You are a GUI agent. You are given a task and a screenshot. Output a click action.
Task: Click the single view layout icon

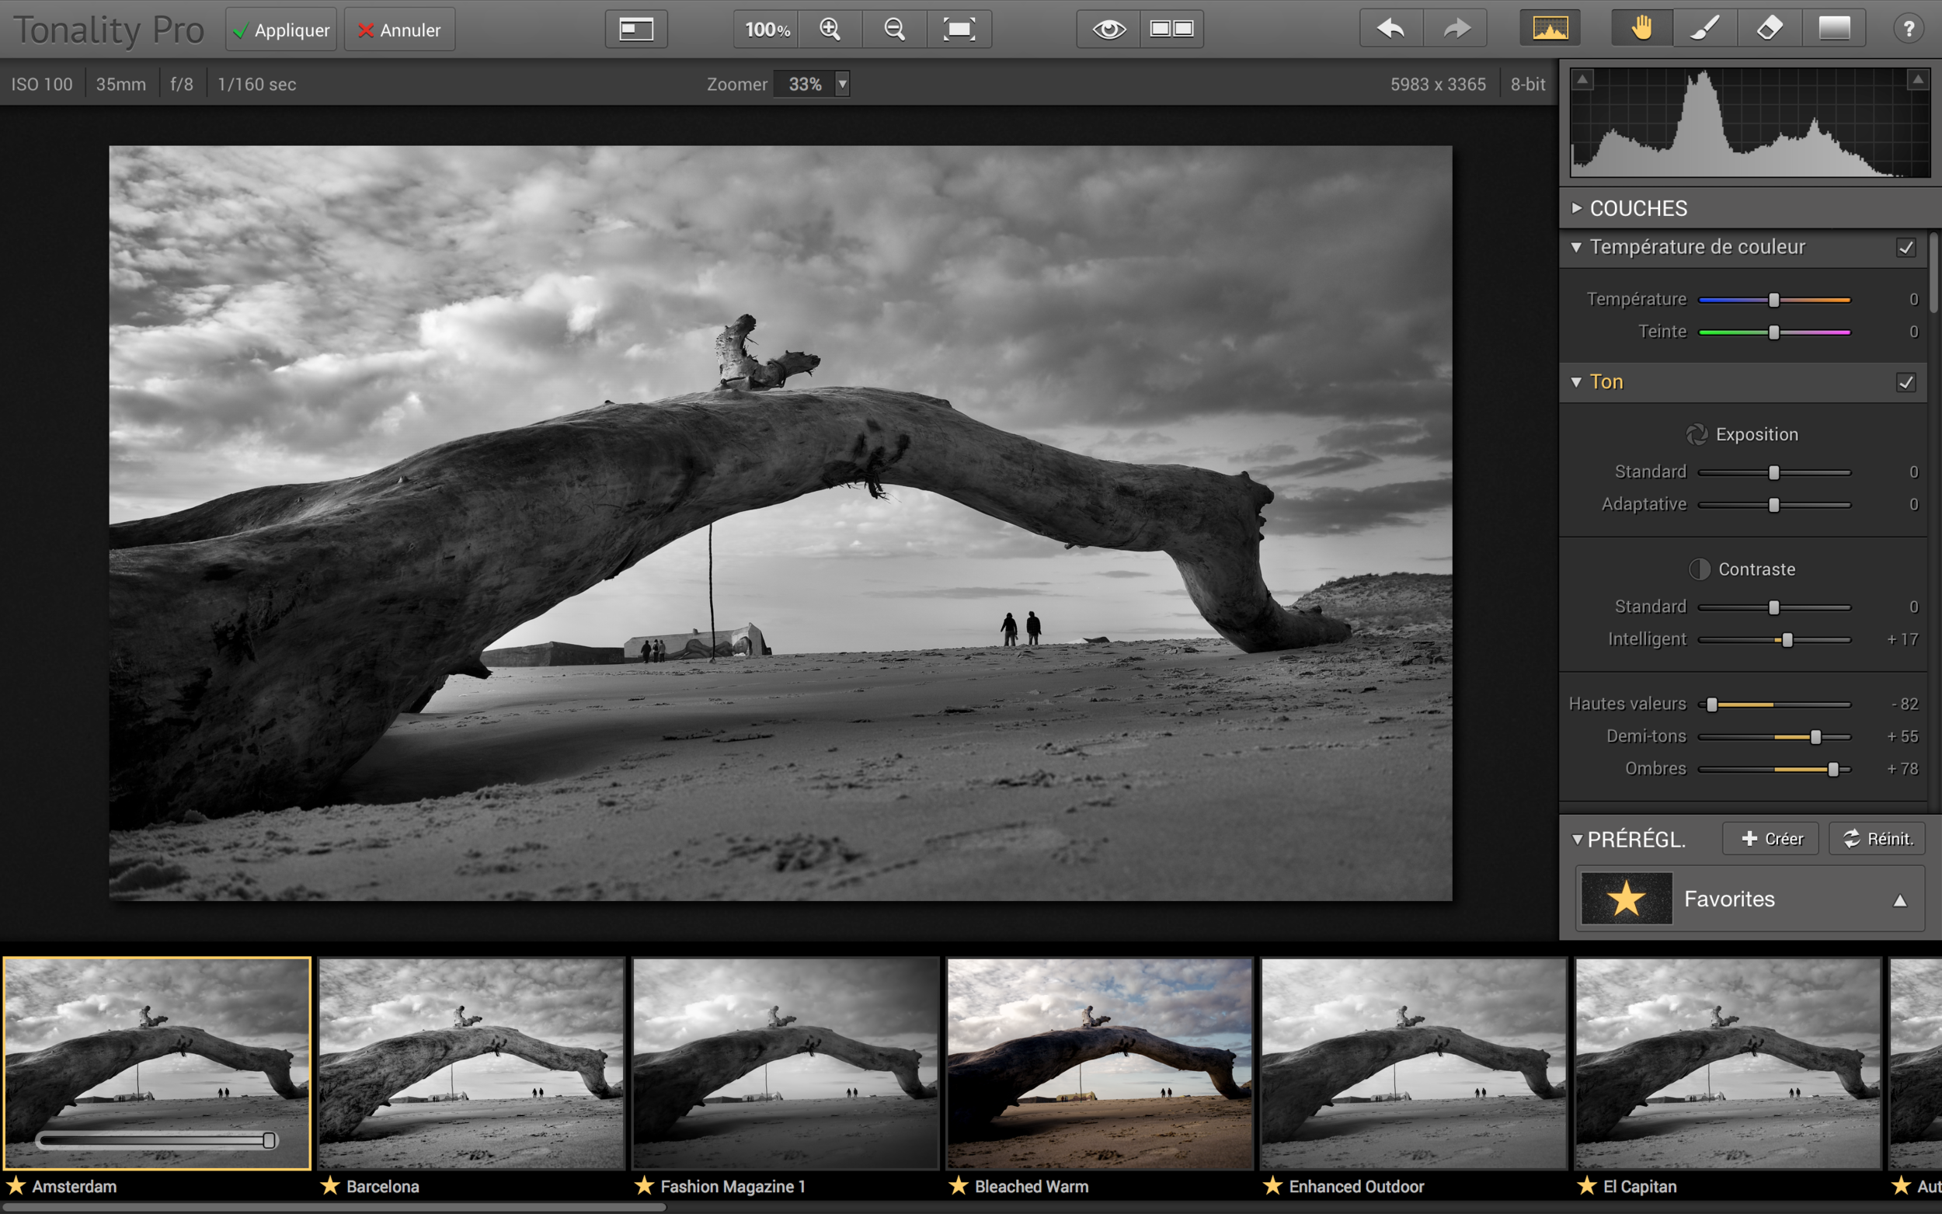pyautogui.click(x=636, y=30)
